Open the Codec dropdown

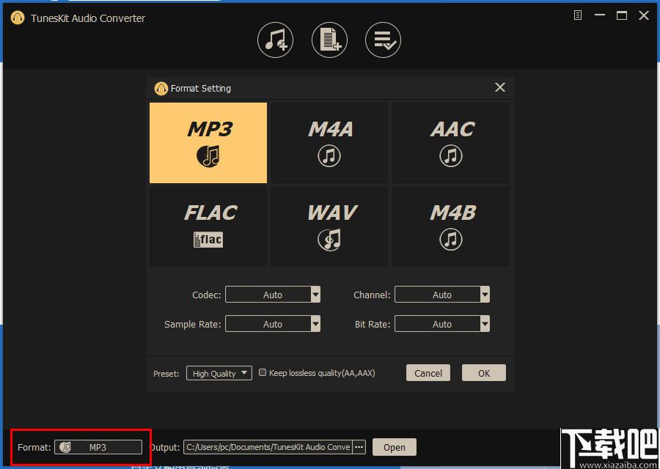pyautogui.click(x=273, y=295)
